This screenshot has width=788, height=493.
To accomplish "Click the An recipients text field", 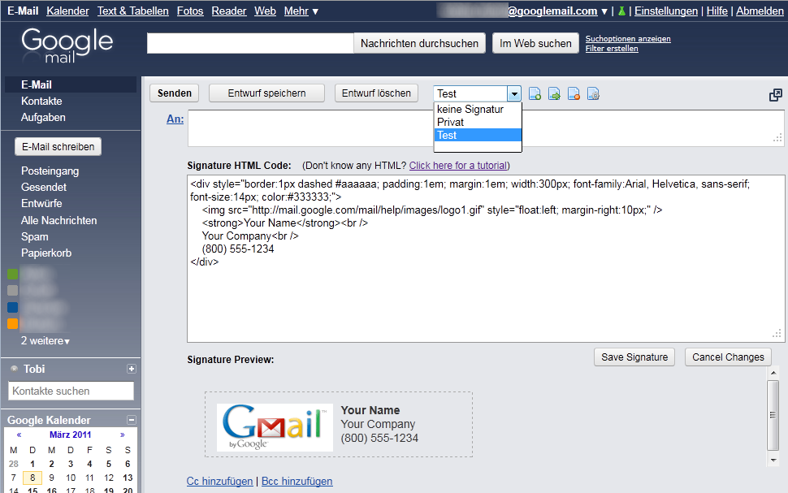I will (x=486, y=128).
